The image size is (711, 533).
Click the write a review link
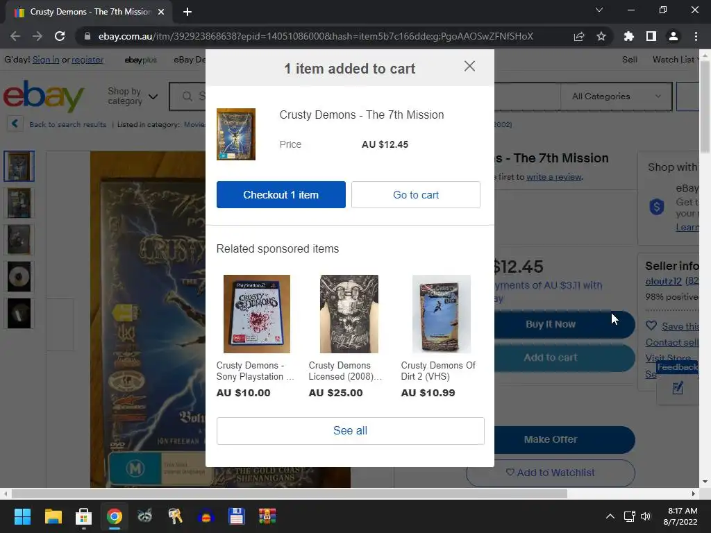[553, 177]
